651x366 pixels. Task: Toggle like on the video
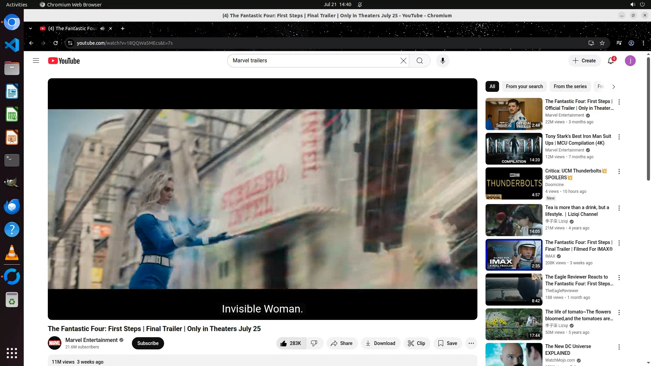coord(291,343)
